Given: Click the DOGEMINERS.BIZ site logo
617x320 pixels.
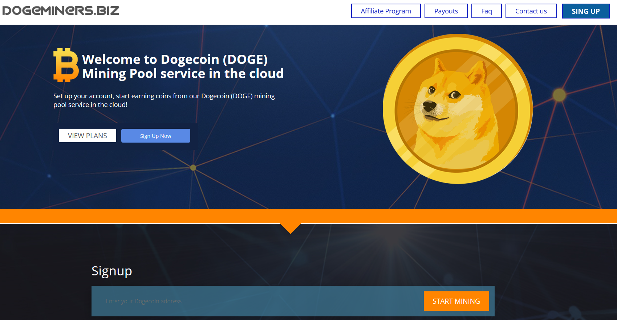Looking at the screenshot, I should pyautogui.click(x=61, y=11).
